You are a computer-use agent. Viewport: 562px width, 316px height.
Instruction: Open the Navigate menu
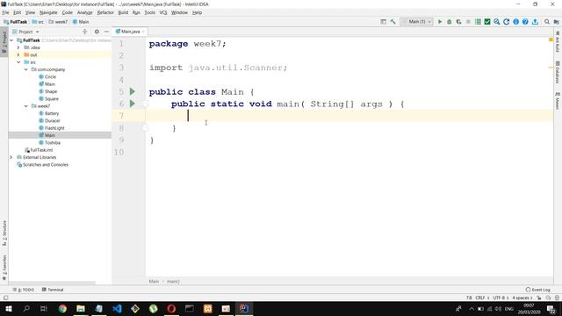[x=48, y=12]
